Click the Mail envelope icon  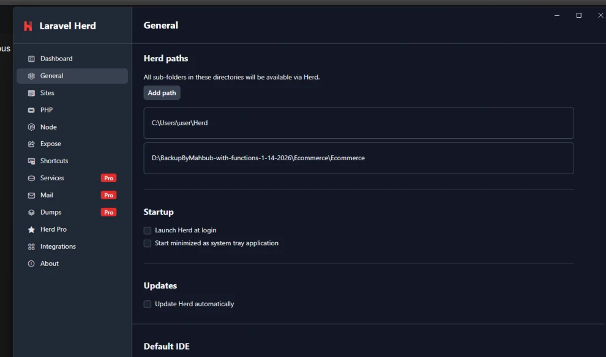pos(31,195)
